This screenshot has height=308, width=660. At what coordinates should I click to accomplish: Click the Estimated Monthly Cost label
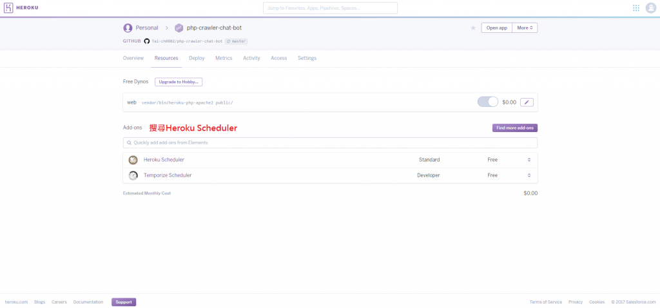click(147, 193)
